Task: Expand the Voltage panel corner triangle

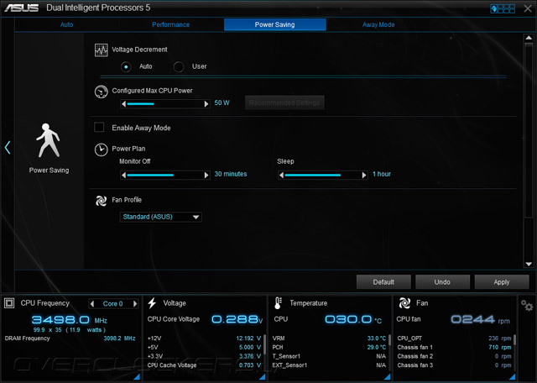Action: 263,376
